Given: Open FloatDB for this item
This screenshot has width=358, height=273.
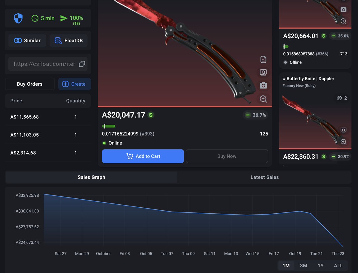Looking at the screenshot, I should 69,41.
